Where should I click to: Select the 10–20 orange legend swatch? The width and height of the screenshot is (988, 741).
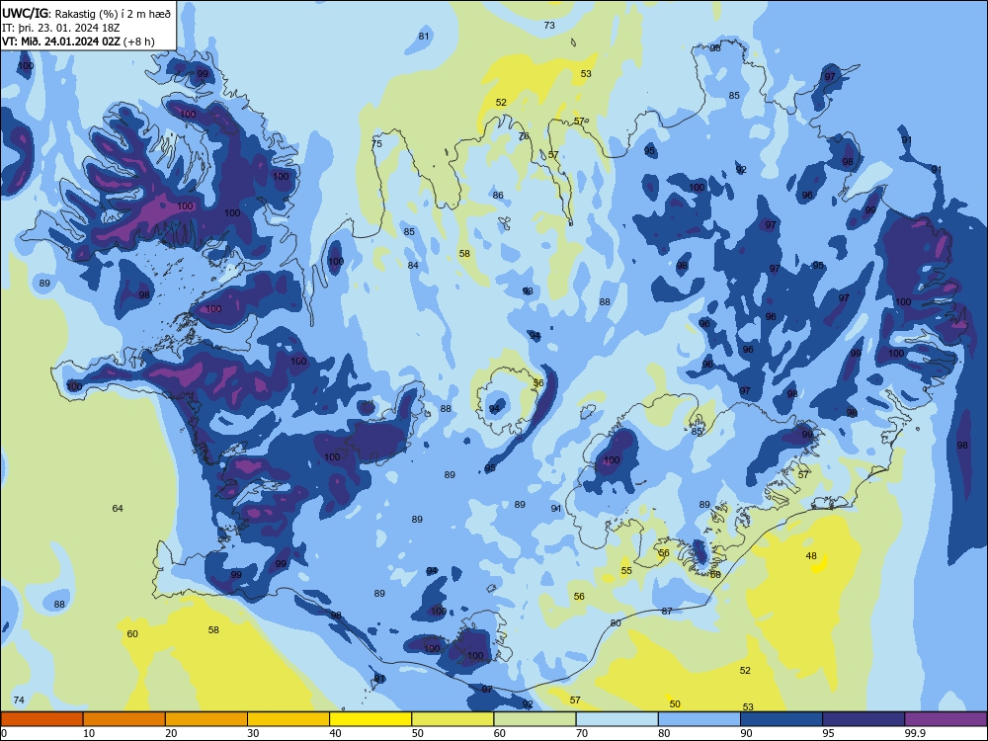point(124,719)
